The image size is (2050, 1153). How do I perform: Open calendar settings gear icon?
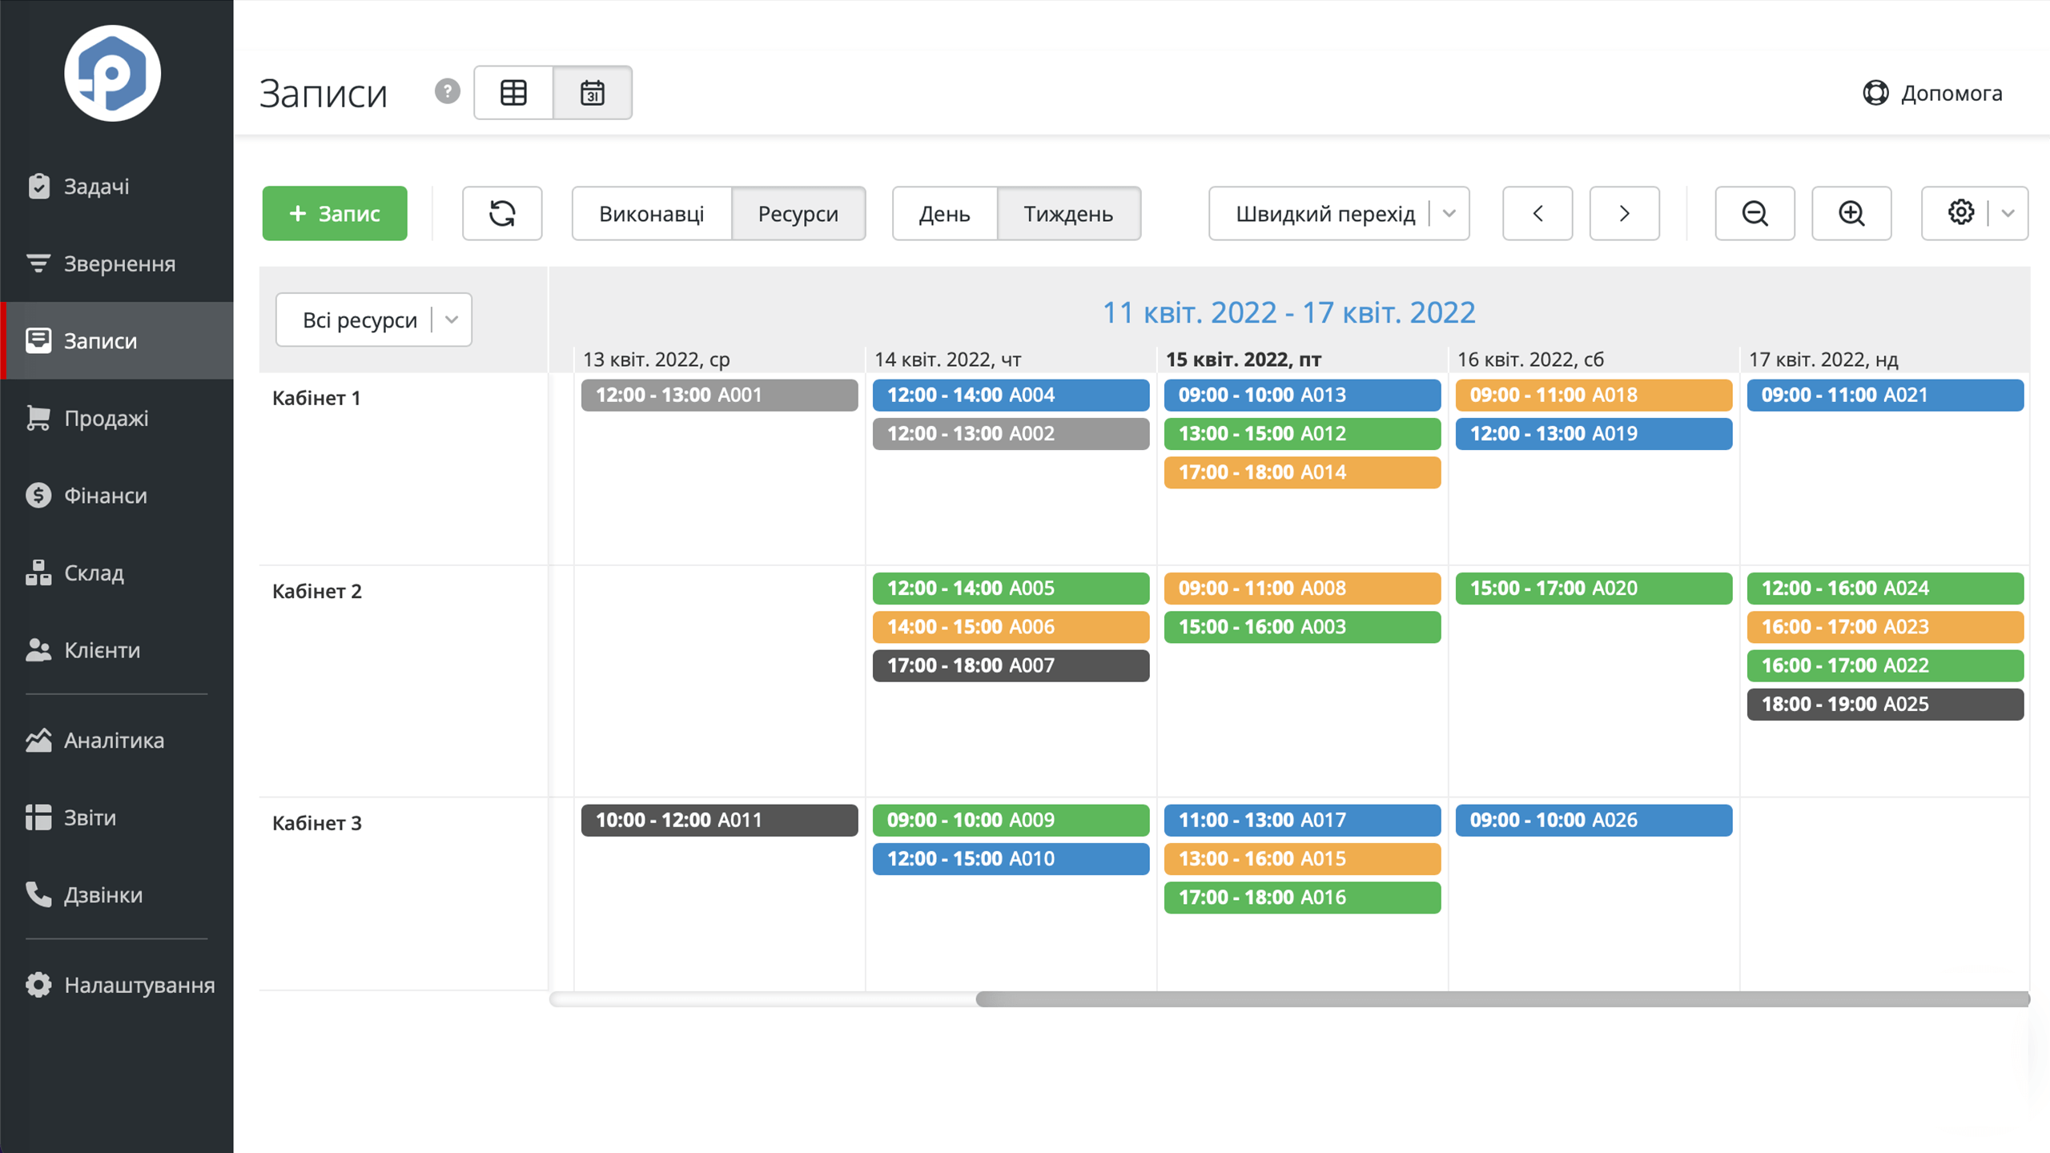[1960, 213]
